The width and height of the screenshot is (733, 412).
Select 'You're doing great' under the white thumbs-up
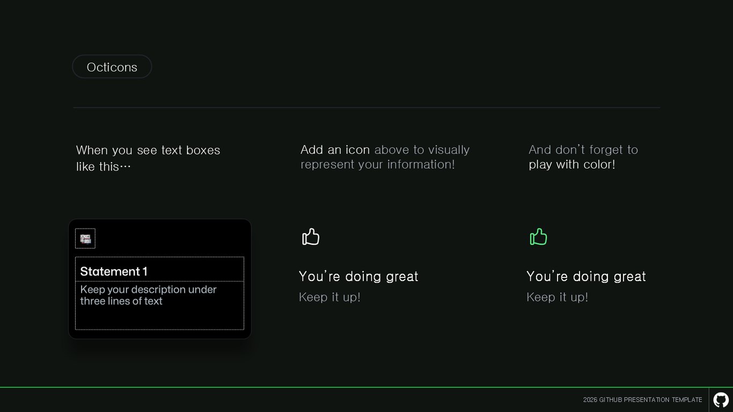(x=358, y=276)
